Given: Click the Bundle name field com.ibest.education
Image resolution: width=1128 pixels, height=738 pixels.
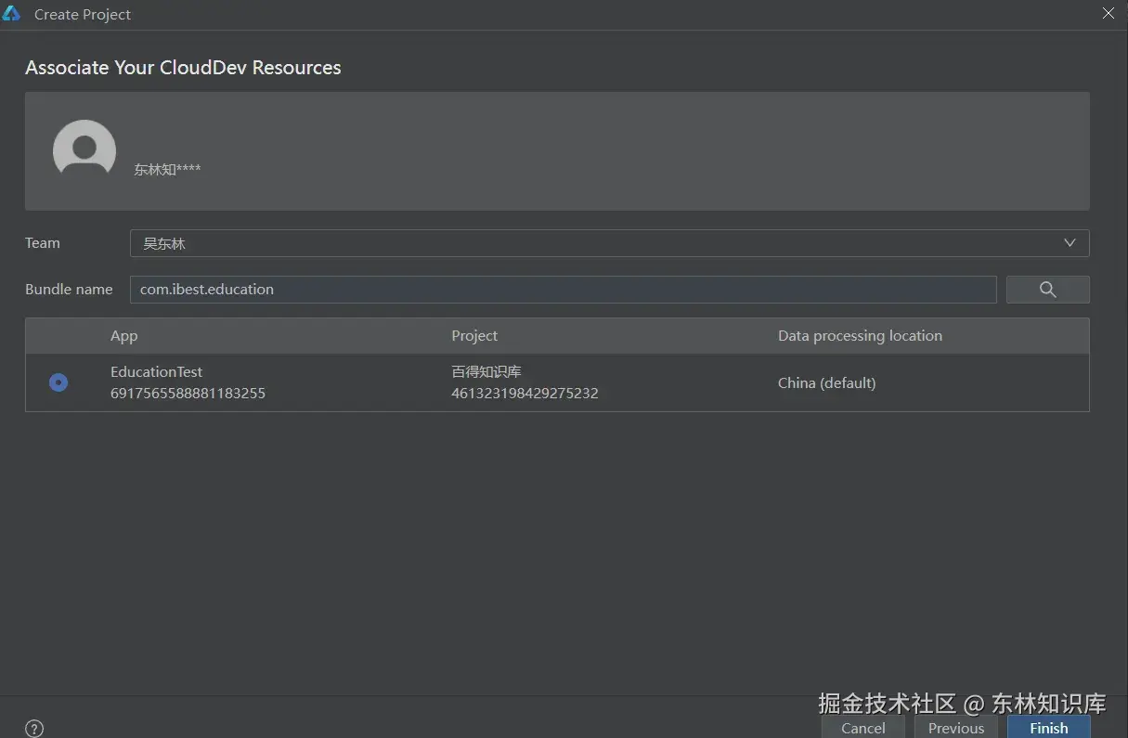Looking at the screenshot, I should [563, 290].
